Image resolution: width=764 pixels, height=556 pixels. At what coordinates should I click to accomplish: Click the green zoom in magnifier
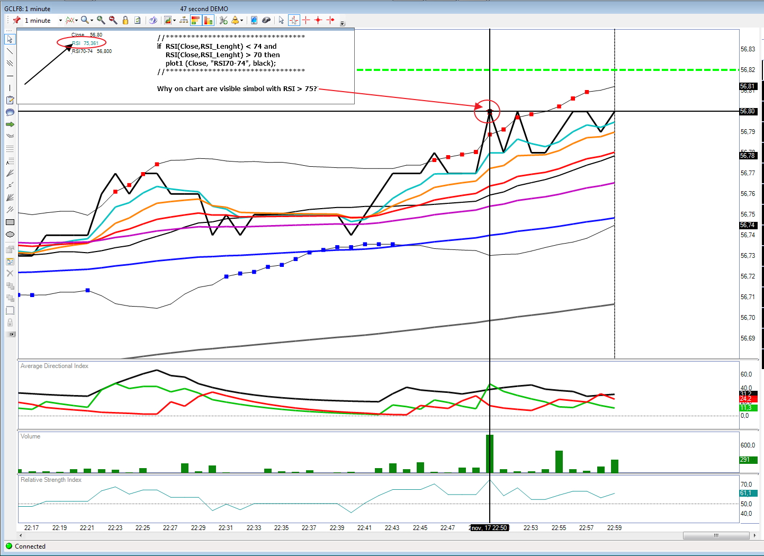tap(101, 20)
